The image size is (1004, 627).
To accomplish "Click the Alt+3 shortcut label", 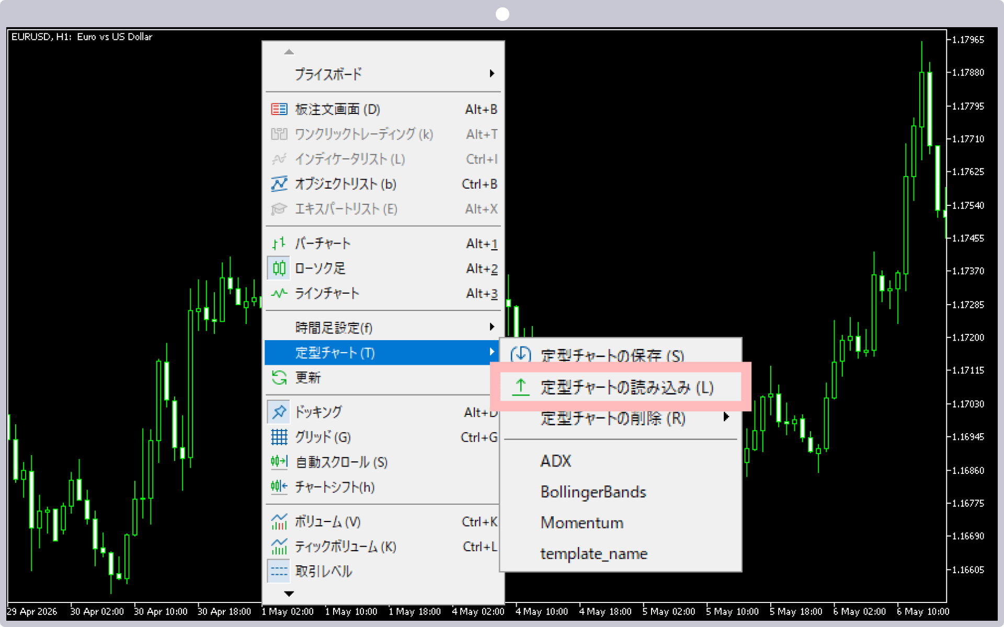I will click(x=482, y=293).
